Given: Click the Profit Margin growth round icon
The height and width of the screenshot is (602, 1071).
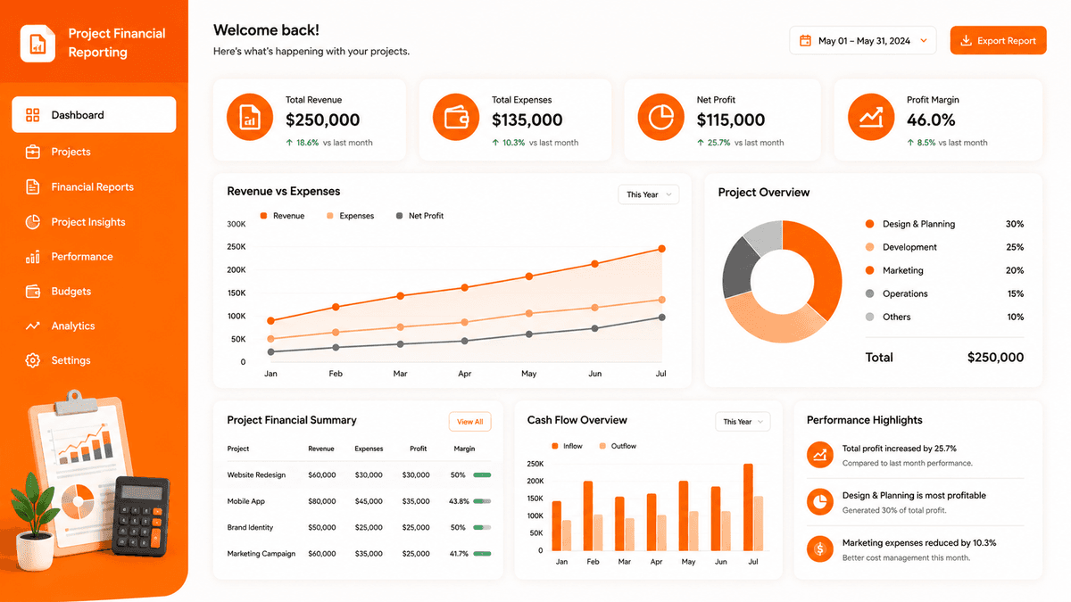Looking at the screenshot, I should (870, 119).
